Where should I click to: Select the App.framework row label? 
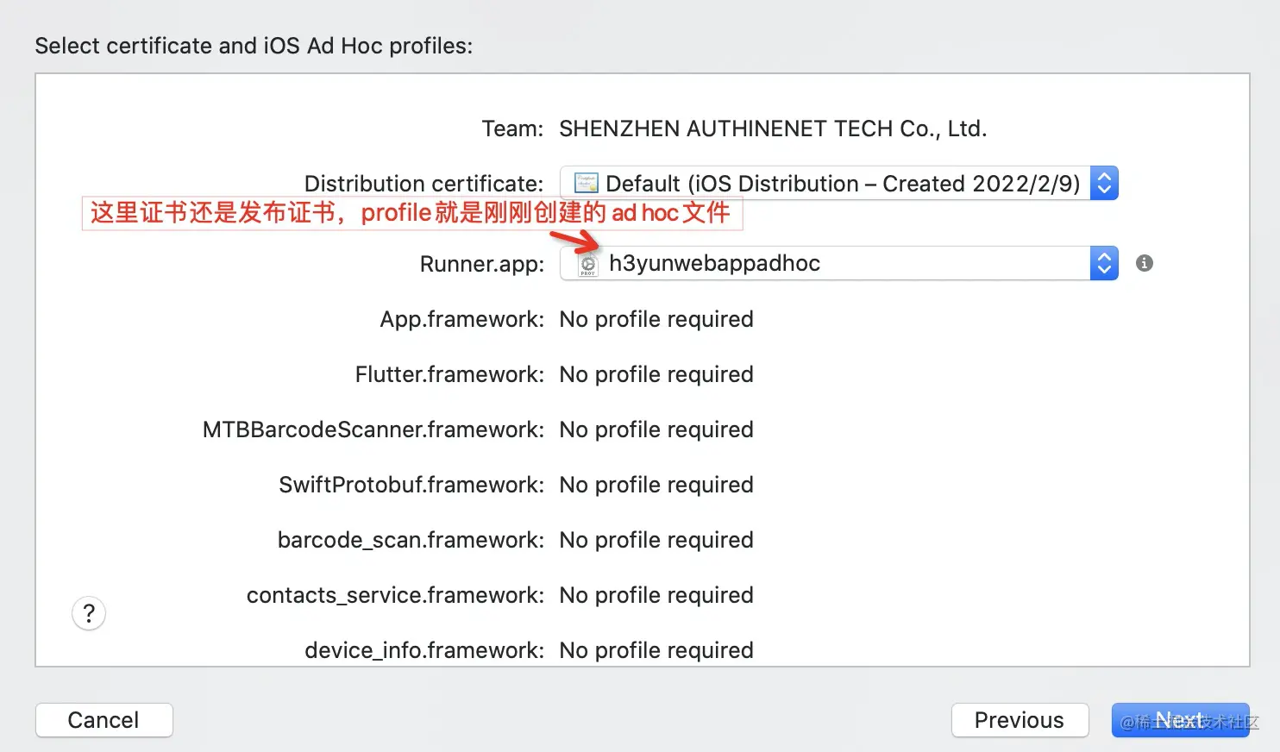[x=461, y=319]
